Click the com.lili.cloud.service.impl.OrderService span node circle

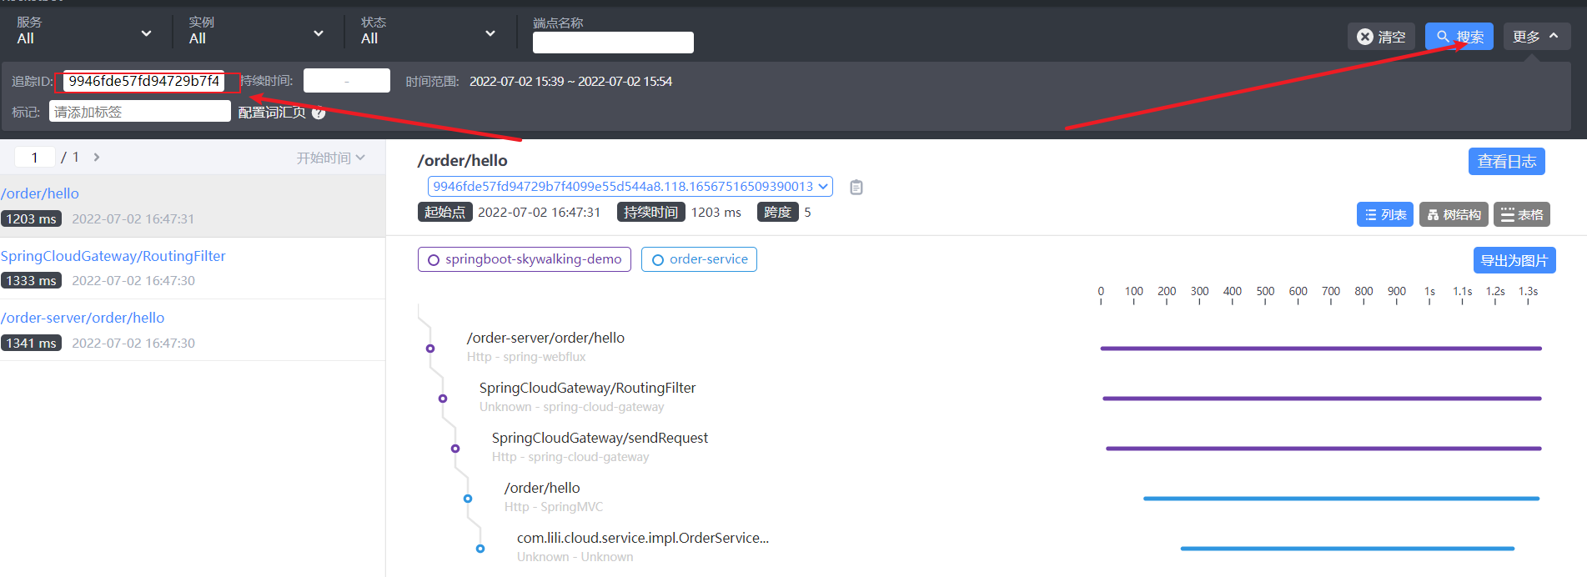[x=480, y=549]
